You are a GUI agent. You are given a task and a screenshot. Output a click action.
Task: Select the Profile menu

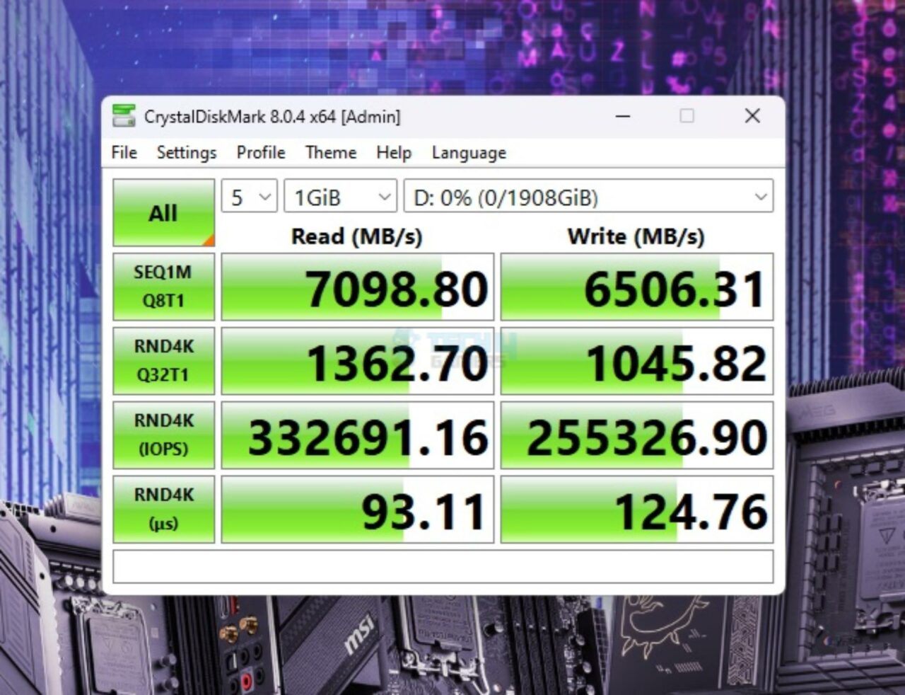point(259,152)
